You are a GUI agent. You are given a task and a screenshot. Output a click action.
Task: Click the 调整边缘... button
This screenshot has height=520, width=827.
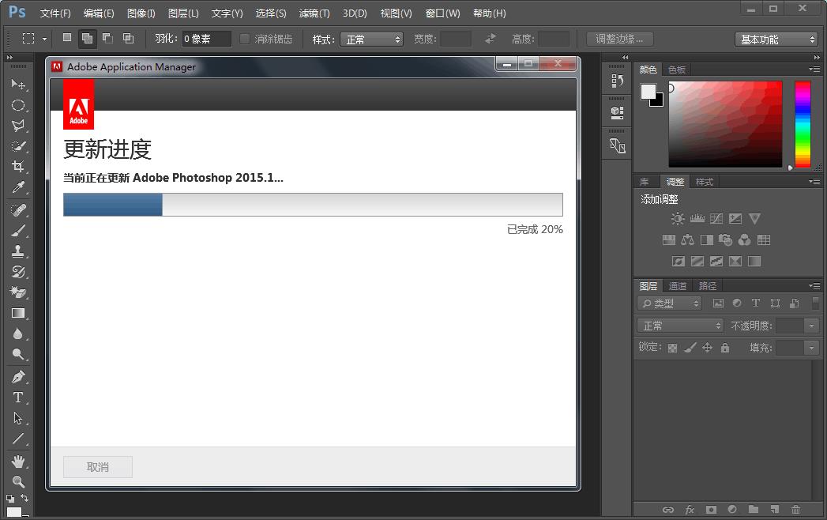tap(620, 39)
